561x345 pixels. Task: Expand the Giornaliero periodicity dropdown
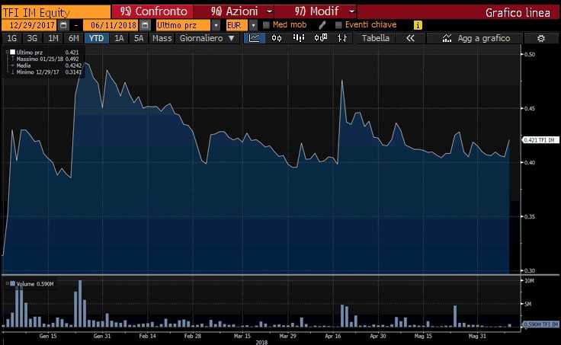point(232,38)
